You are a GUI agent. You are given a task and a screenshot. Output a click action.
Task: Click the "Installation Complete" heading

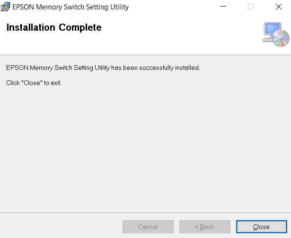point(53,28)
